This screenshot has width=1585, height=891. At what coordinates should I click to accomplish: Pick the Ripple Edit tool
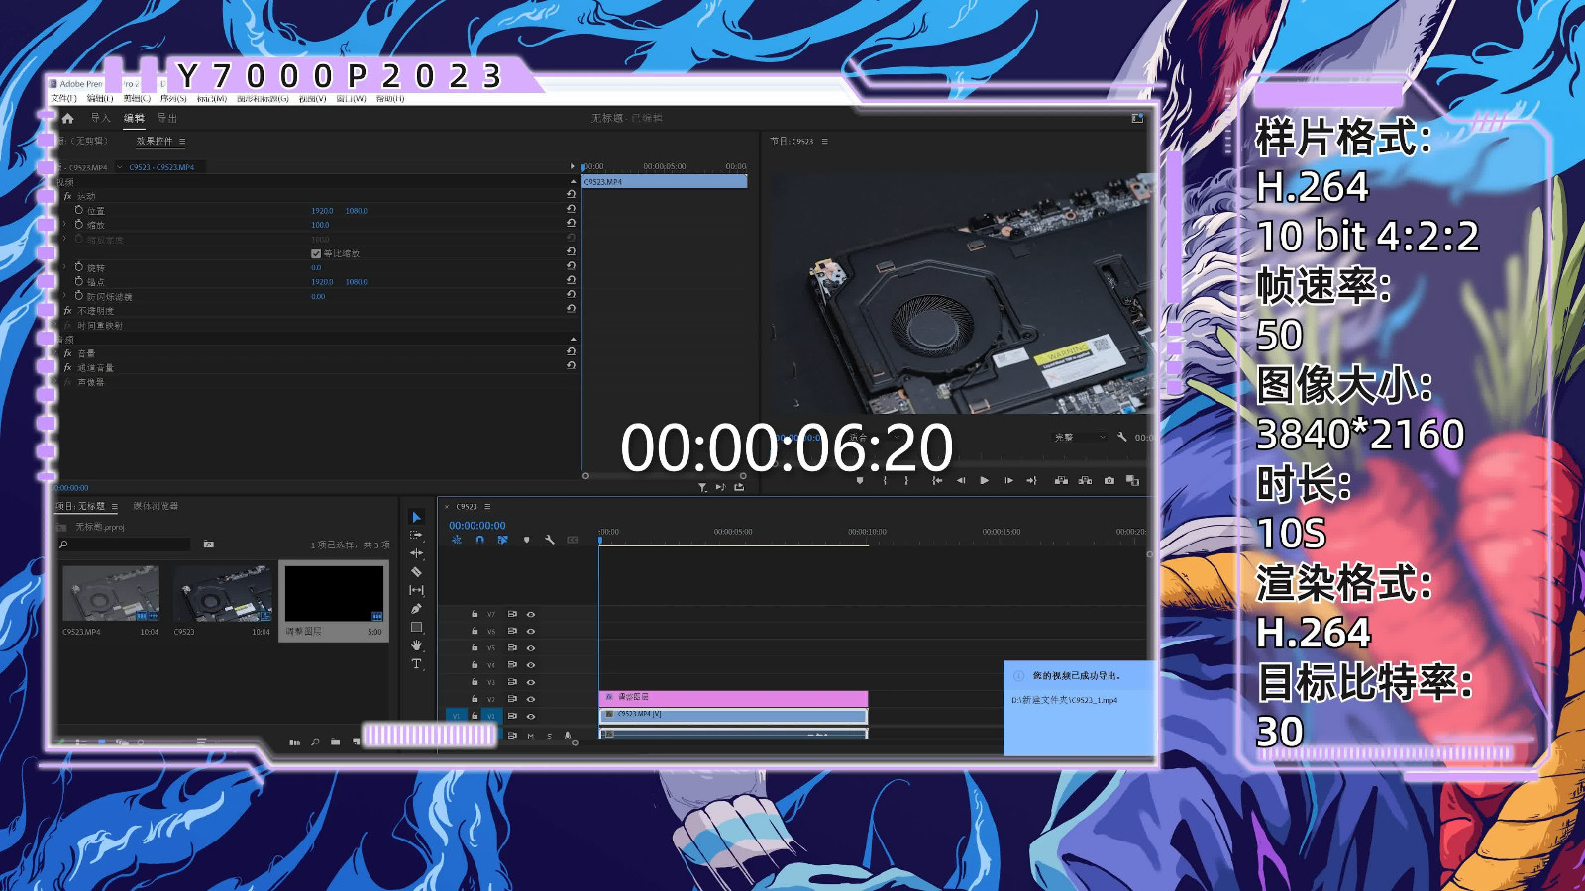pos(416,553)
